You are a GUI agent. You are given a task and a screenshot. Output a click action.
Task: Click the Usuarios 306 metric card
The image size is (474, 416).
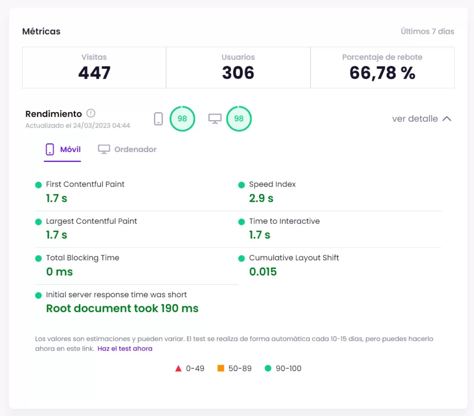point(238,67)
